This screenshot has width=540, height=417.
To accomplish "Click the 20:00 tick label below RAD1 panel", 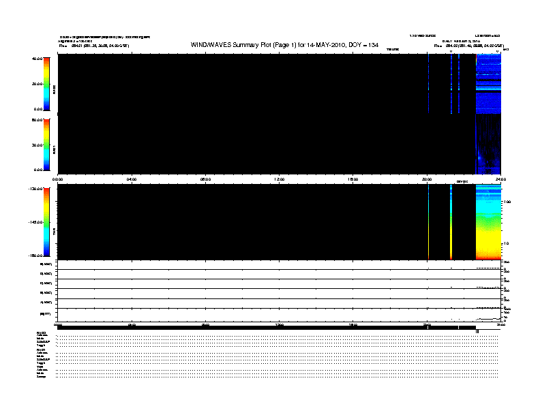I will [427, 179].
